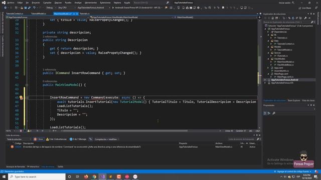Open the Herramientas menu
Image resolution: width=321 pixels, height=180 pixels.
click(91, 2)
